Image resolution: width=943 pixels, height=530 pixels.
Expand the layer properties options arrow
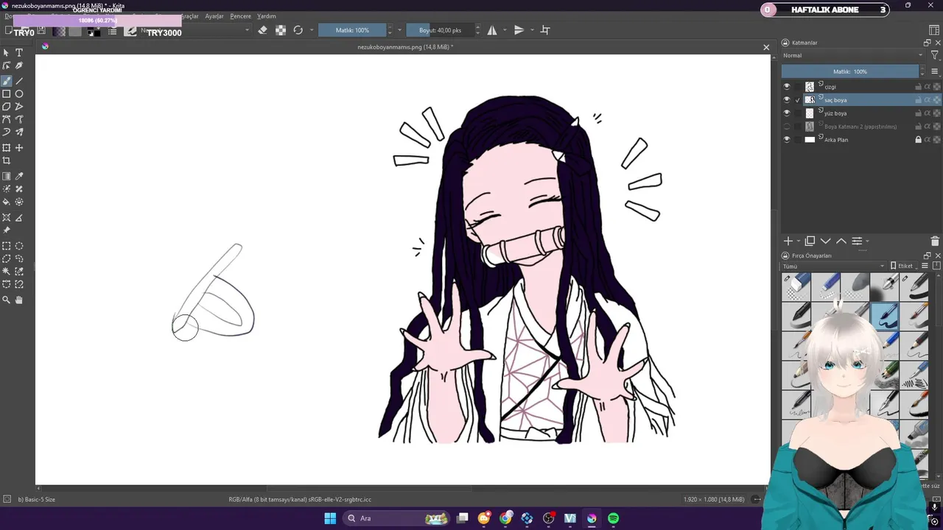click(x=867, y=241)
